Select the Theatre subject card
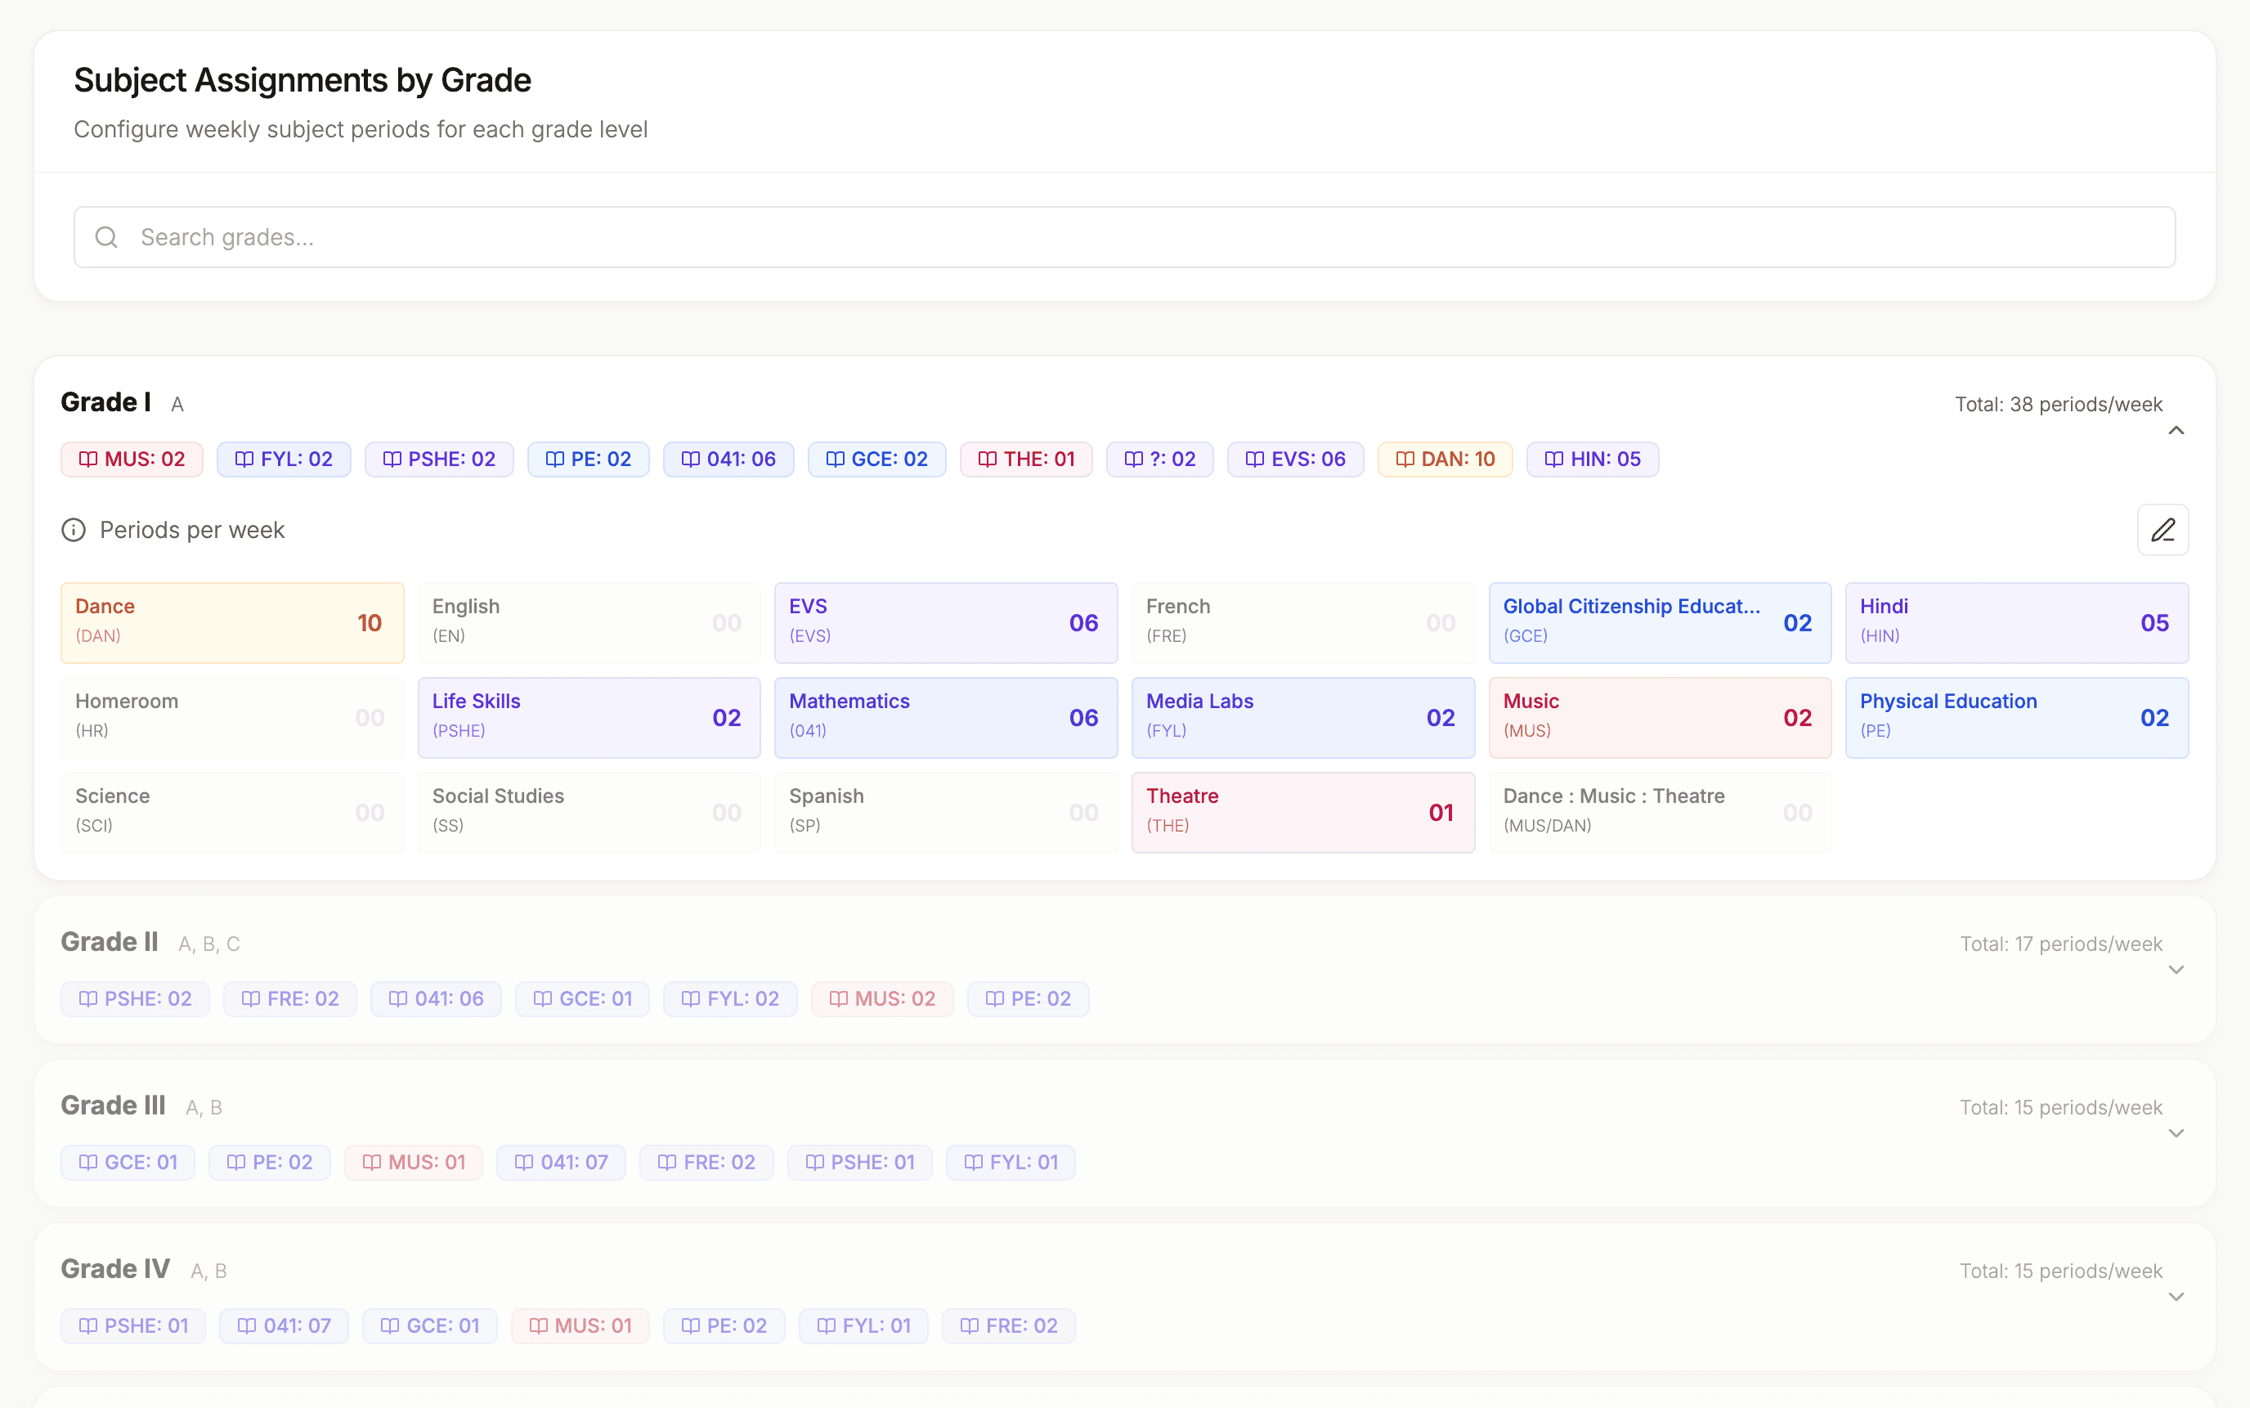The height and width of the screenshot is (1408, 2250). pyautogui.click(x=1302, y=812)
